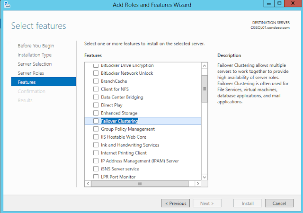Open the Installation Type step
The height and width of the screenshot is (213, 303).
pyautogui.click(x=35, y=55)
